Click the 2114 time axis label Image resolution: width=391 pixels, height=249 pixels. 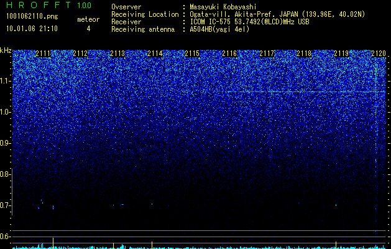[155, 54]
